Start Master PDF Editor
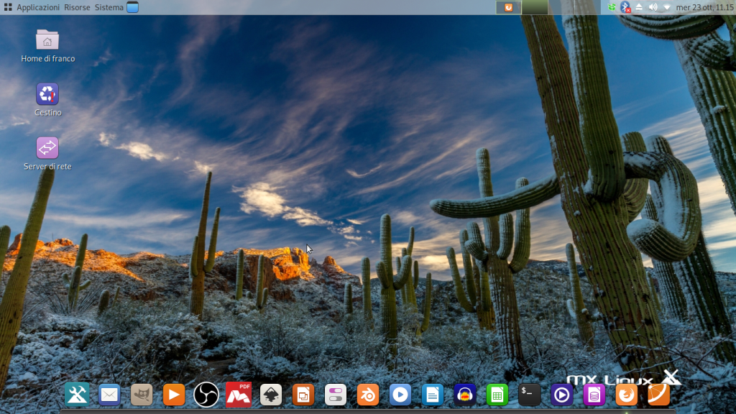 (238, 395)
